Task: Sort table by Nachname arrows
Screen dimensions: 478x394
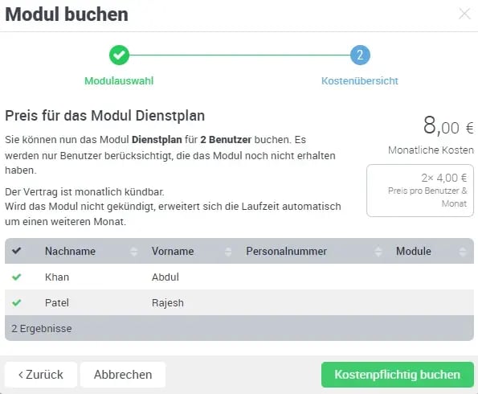Action: coord(134,252)
